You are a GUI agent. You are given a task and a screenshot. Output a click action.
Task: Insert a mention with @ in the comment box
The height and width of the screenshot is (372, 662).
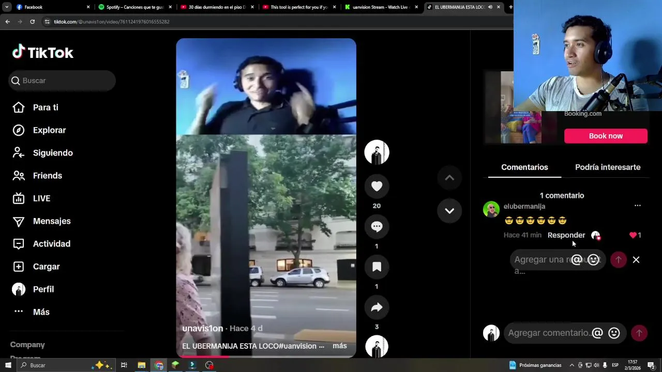[597, 333]
